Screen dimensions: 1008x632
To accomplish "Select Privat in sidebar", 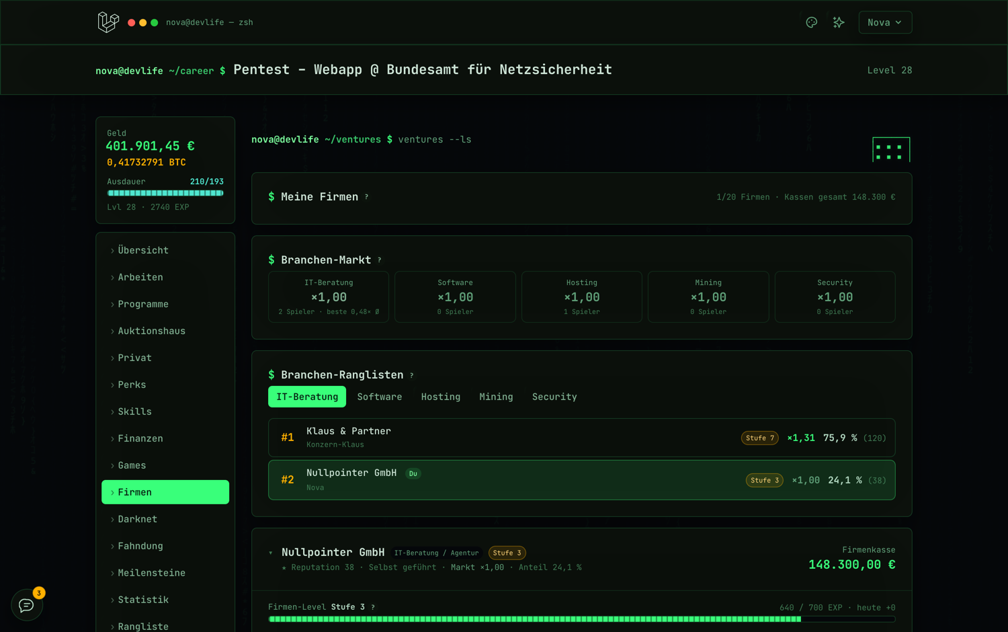I will [x=165, y=358].
